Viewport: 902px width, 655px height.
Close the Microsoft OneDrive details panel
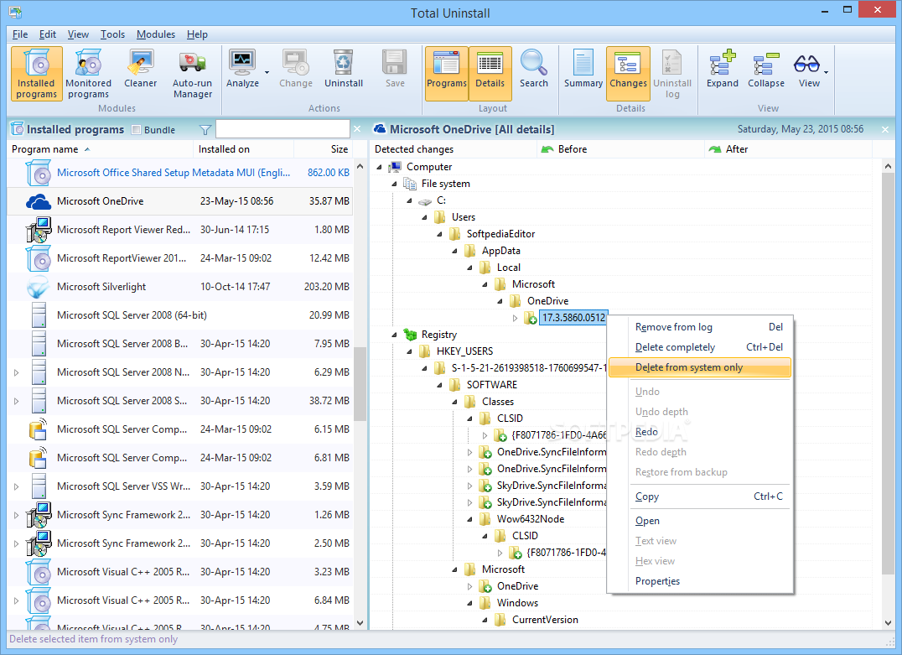(x=885, y=129)
